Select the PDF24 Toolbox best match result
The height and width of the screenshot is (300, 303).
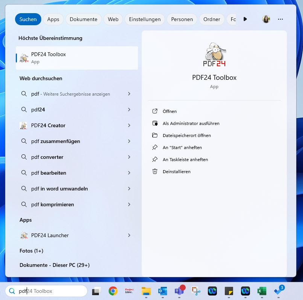pos(77,58)
